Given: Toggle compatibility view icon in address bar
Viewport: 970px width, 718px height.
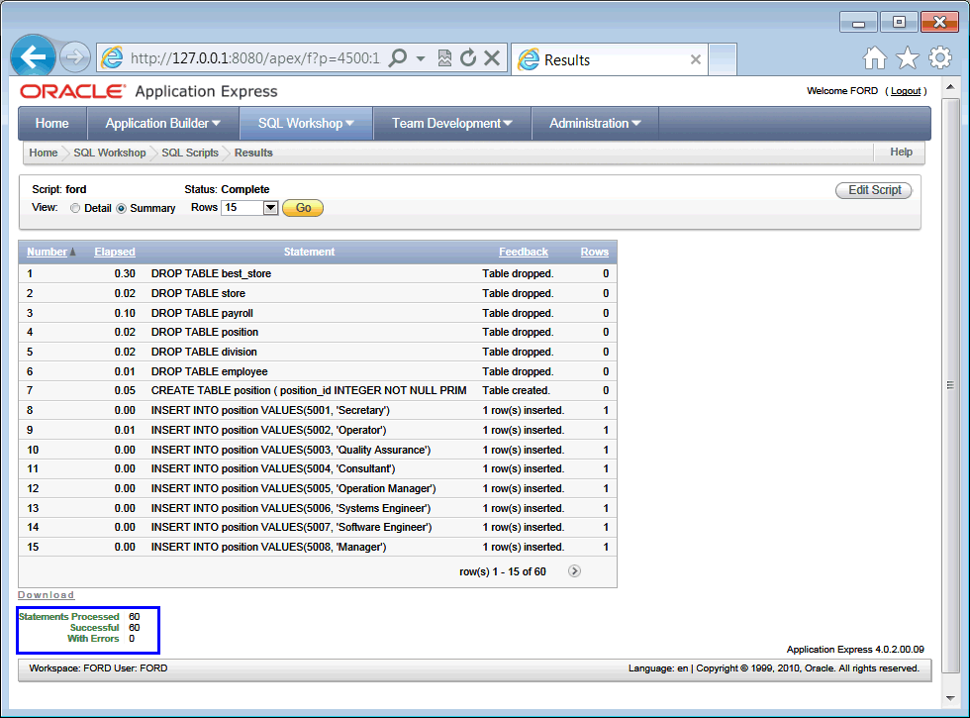Looking at the screenshot, I should (x=444, y=58).
